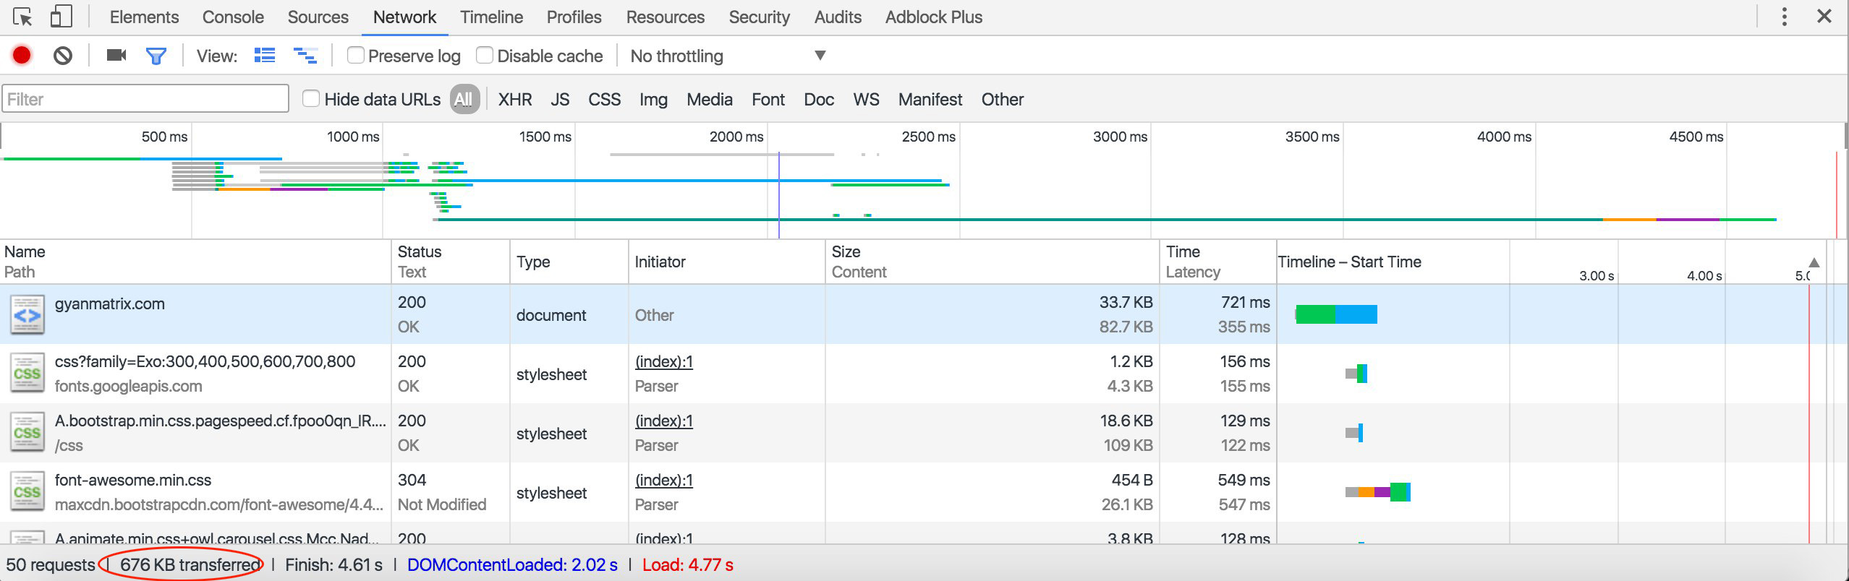
Task: Open the (index):1 initiator link for font-awesome.min.css
Action: (663, 480)
